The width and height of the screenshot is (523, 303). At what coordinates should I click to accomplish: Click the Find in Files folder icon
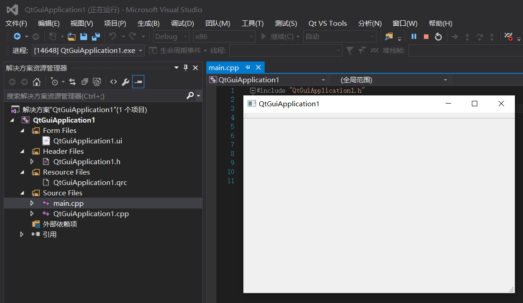tap(389, 36)
